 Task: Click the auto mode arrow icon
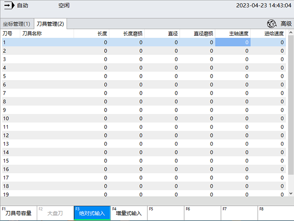point(10,6)
